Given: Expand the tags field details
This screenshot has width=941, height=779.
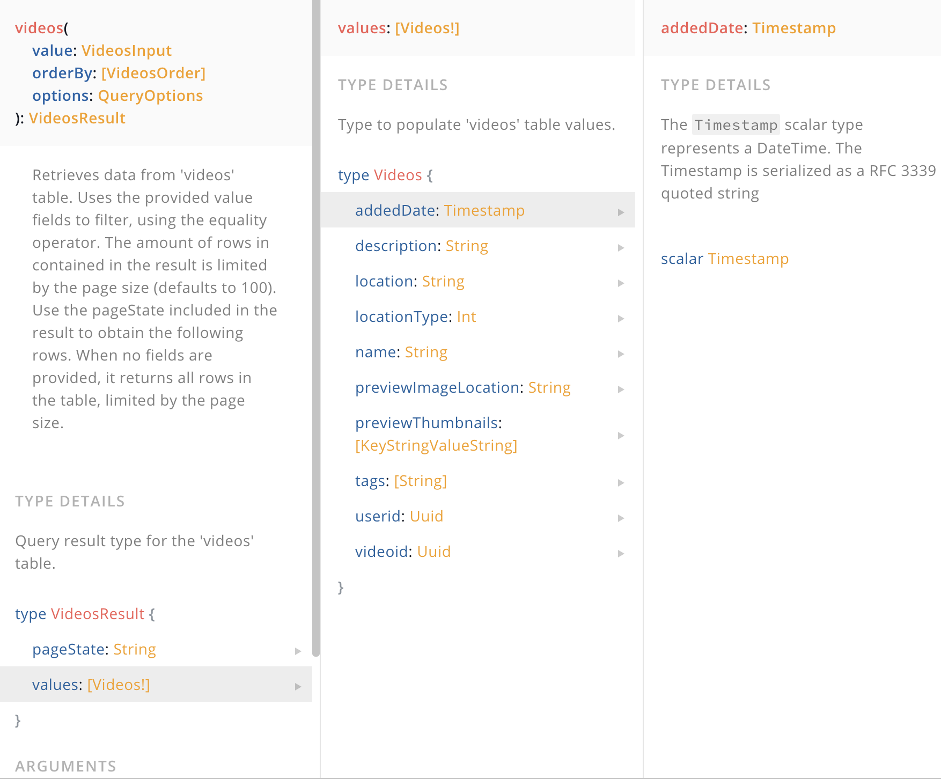Looking at the screenshot, I should [x=621, y=482].
